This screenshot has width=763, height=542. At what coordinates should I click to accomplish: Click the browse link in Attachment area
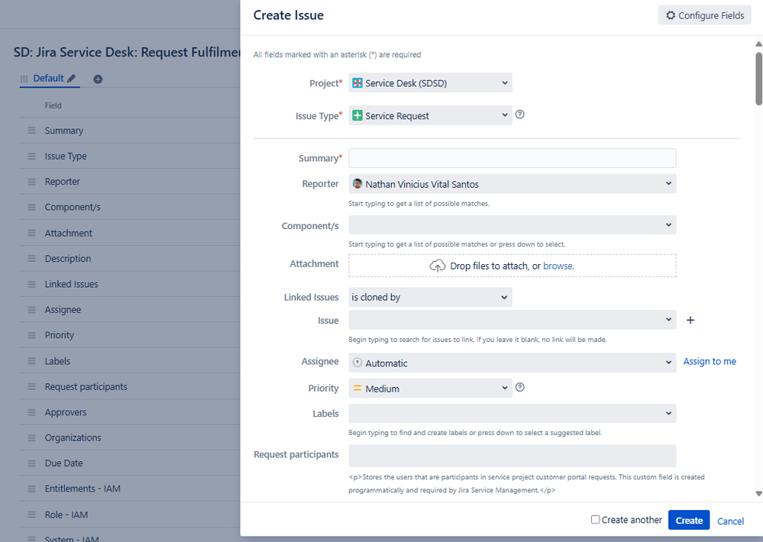[558, 266]
